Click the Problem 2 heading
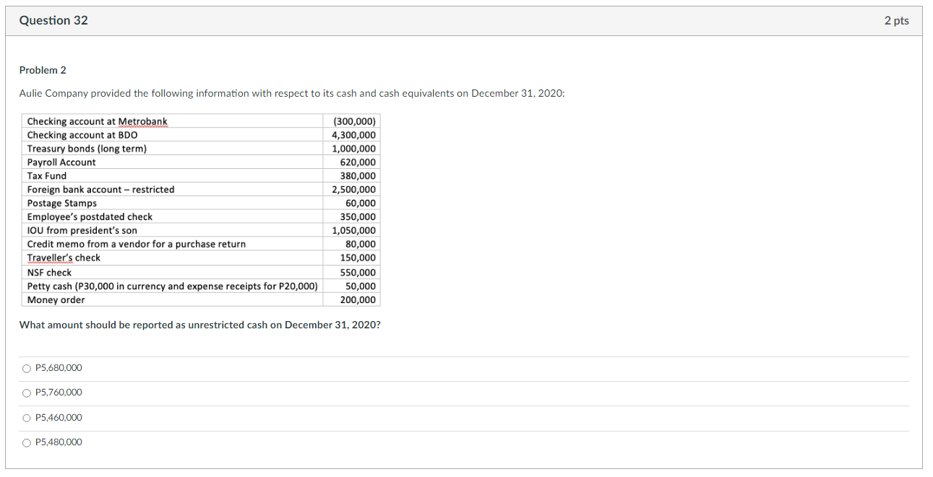 click(43, 70)
